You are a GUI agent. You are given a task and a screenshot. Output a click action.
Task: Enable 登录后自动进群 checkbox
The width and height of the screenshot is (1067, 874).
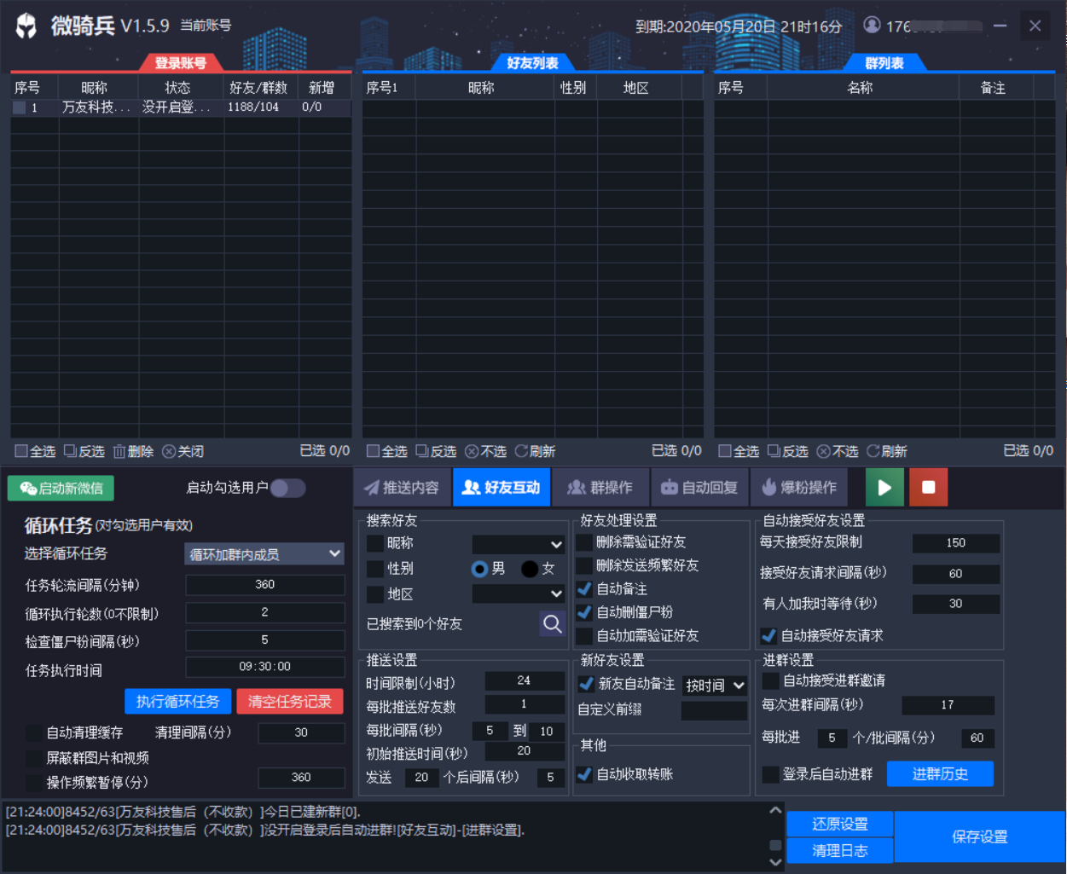coord(770,774)
